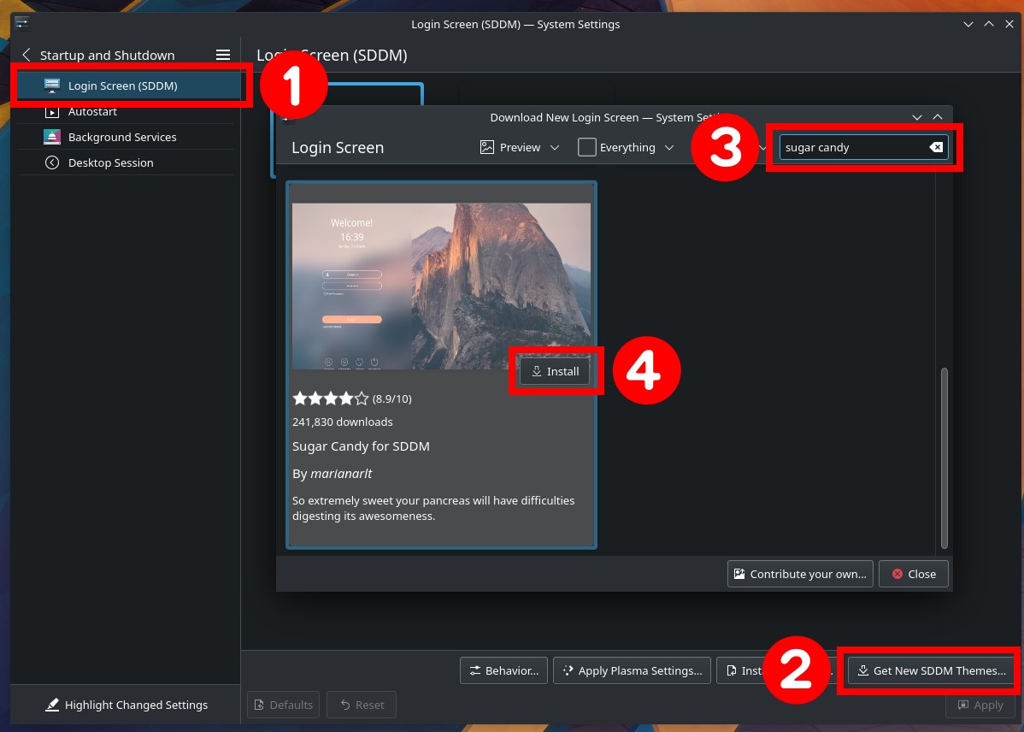Click the Autostart play icon
Image resolution: width=1024 pixels, height=732 pixels.
pos(51,112)
